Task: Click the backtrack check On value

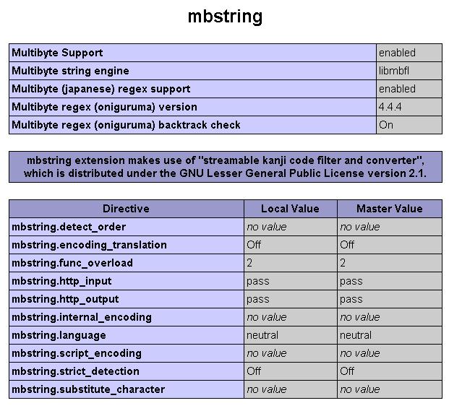Action: click(386, 125)
